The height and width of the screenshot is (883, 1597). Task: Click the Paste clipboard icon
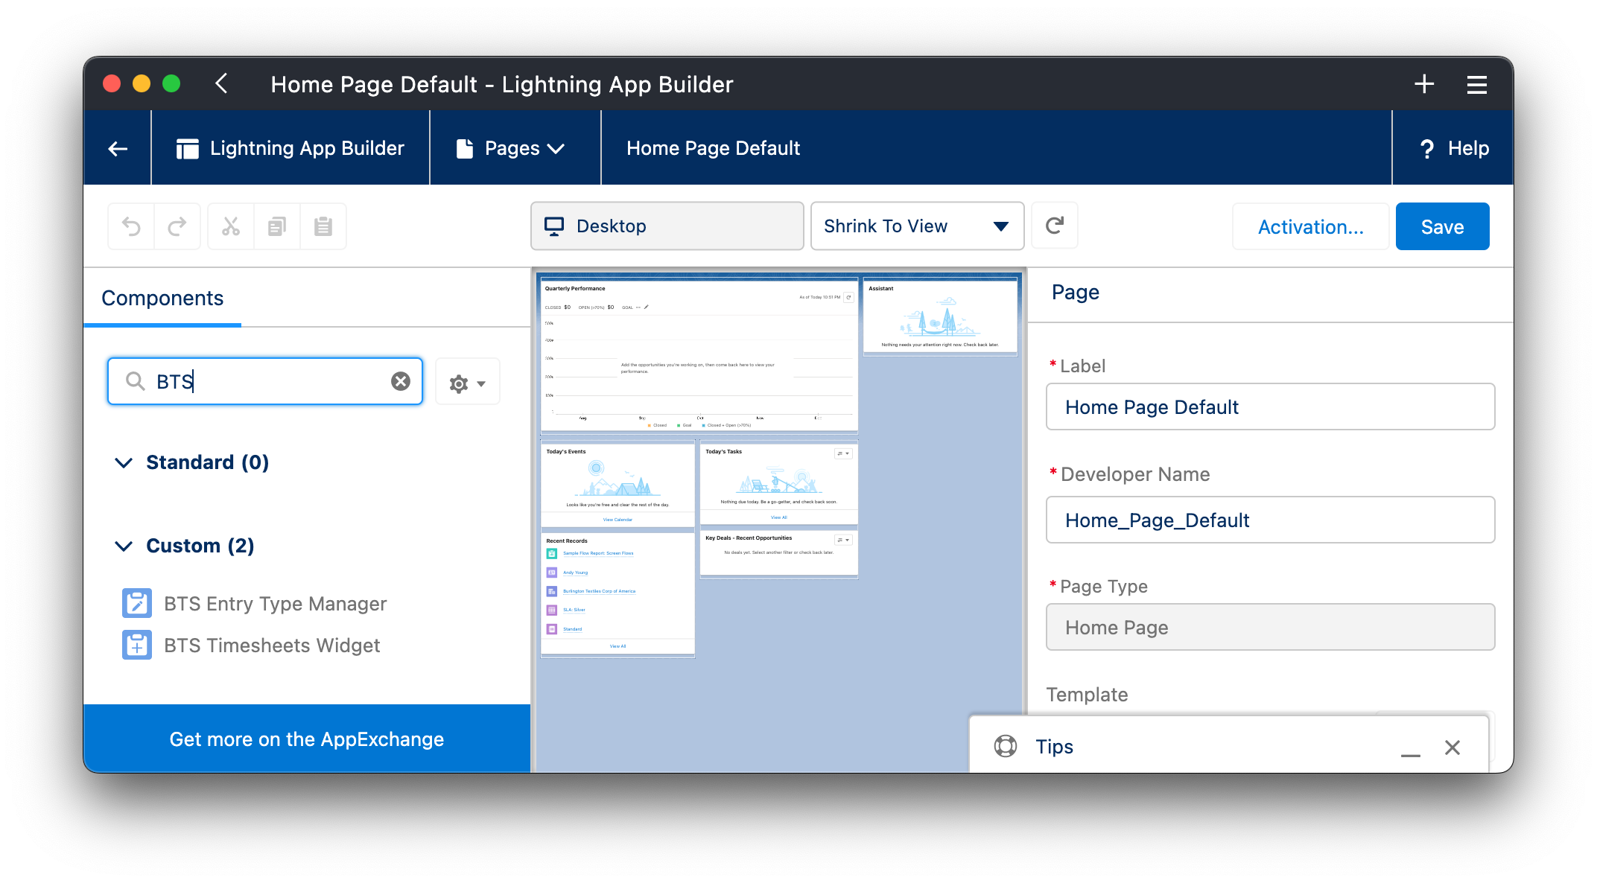point(323,226)
